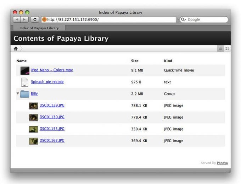
Task: Click the 350.4 KB size value
Action: (139, 129)
